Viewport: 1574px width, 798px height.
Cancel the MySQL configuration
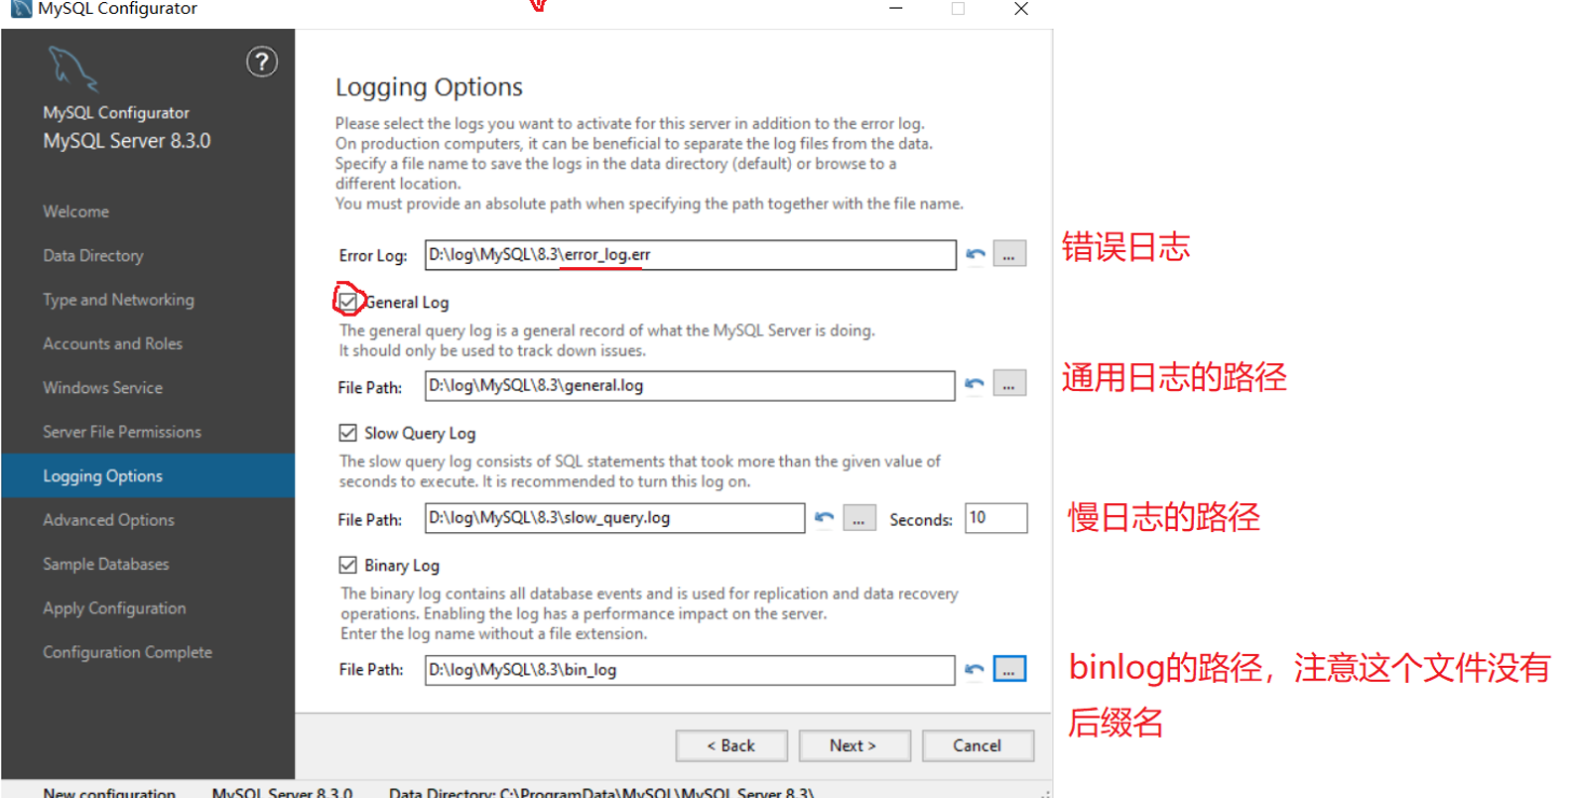pos(978,745)
